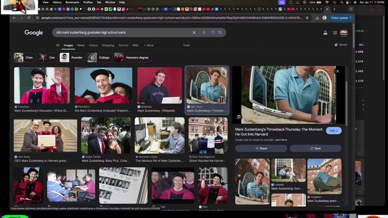Bookmark this page with the star icon
Image resolution: width=388 pixels, height=218 pixels.
pos(307,18)
